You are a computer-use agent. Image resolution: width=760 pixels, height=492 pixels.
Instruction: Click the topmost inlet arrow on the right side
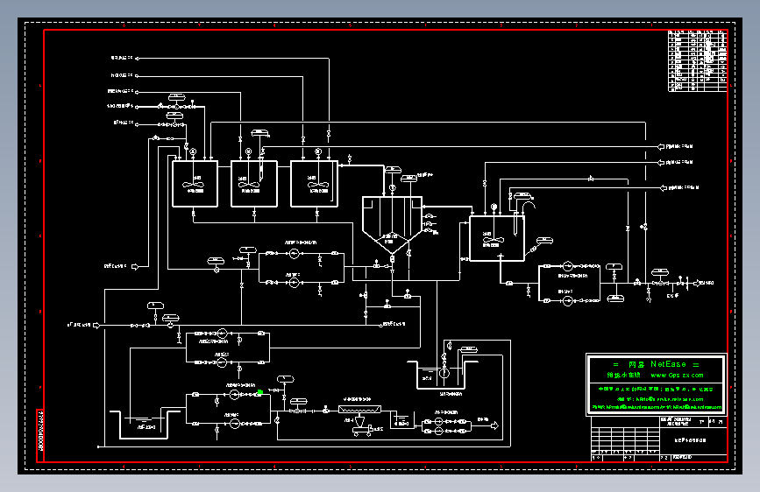[661, 146]
